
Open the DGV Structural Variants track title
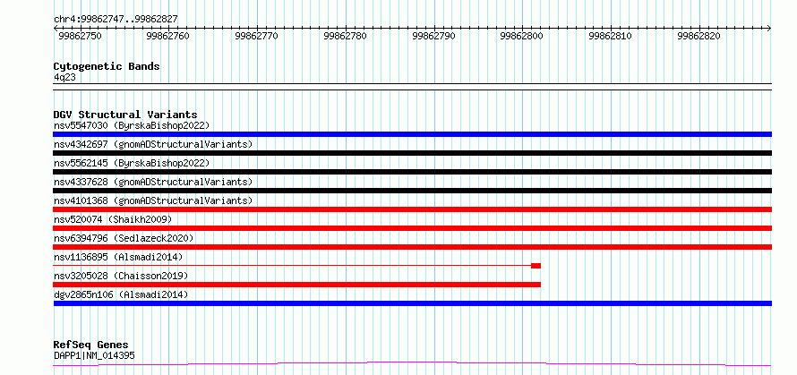click(125, 115)
